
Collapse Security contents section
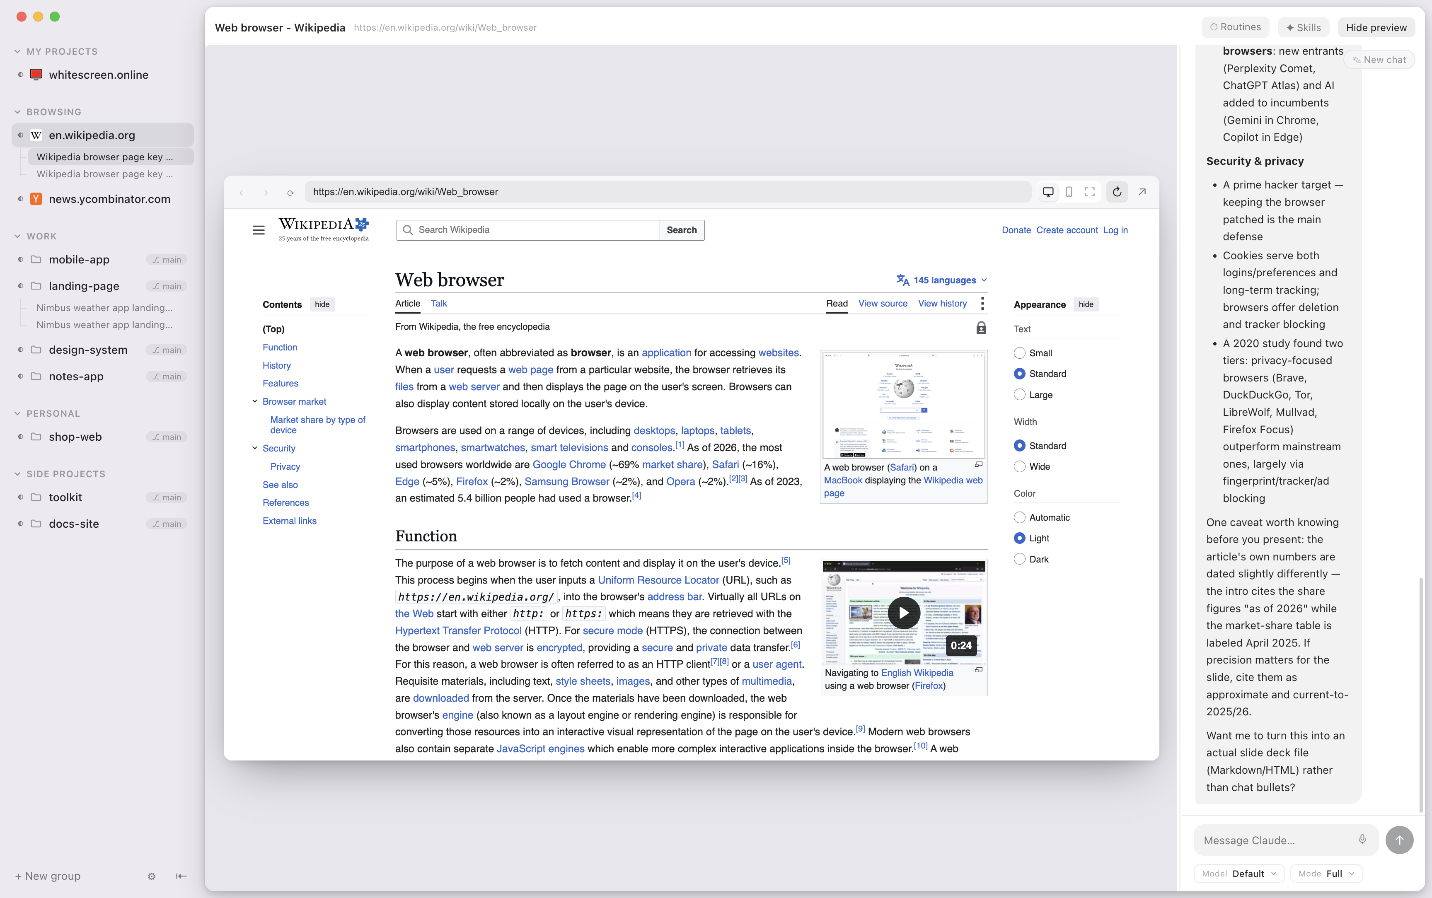pos(255,448)
